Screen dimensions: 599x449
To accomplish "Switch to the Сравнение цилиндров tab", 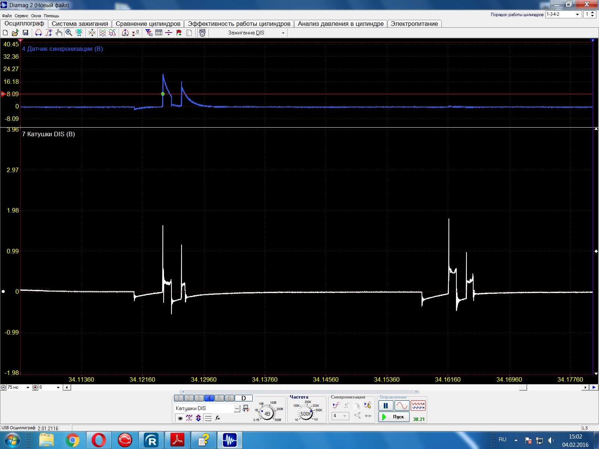I will (x=148, y=24).
